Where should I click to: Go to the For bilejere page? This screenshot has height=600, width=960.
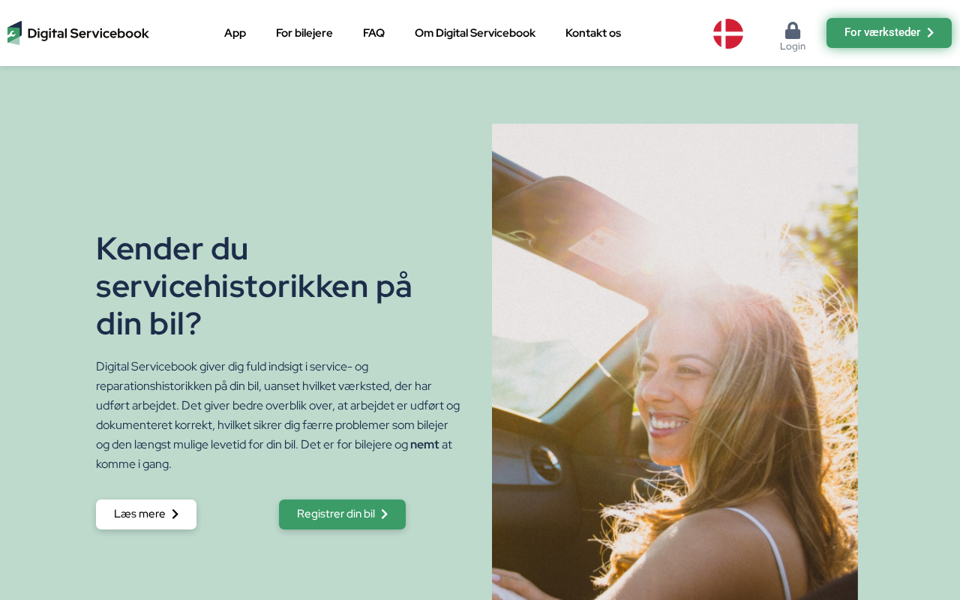coord(304,33)
